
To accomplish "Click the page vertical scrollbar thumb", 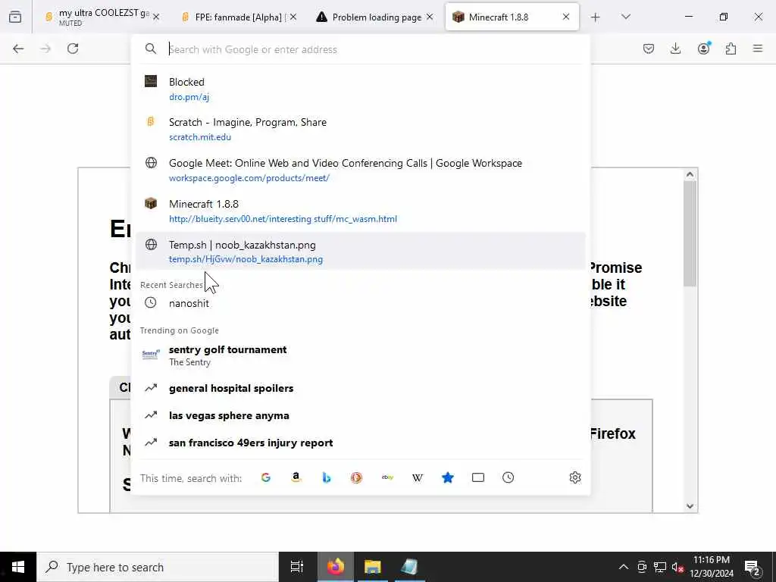I will (690, 233).
